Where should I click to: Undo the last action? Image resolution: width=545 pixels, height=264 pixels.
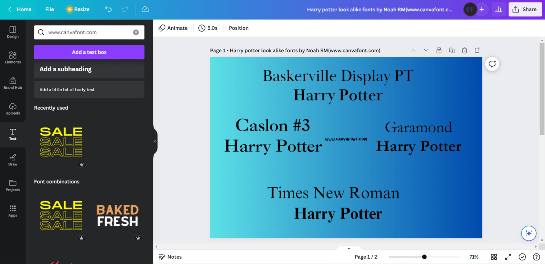[108, 9]
